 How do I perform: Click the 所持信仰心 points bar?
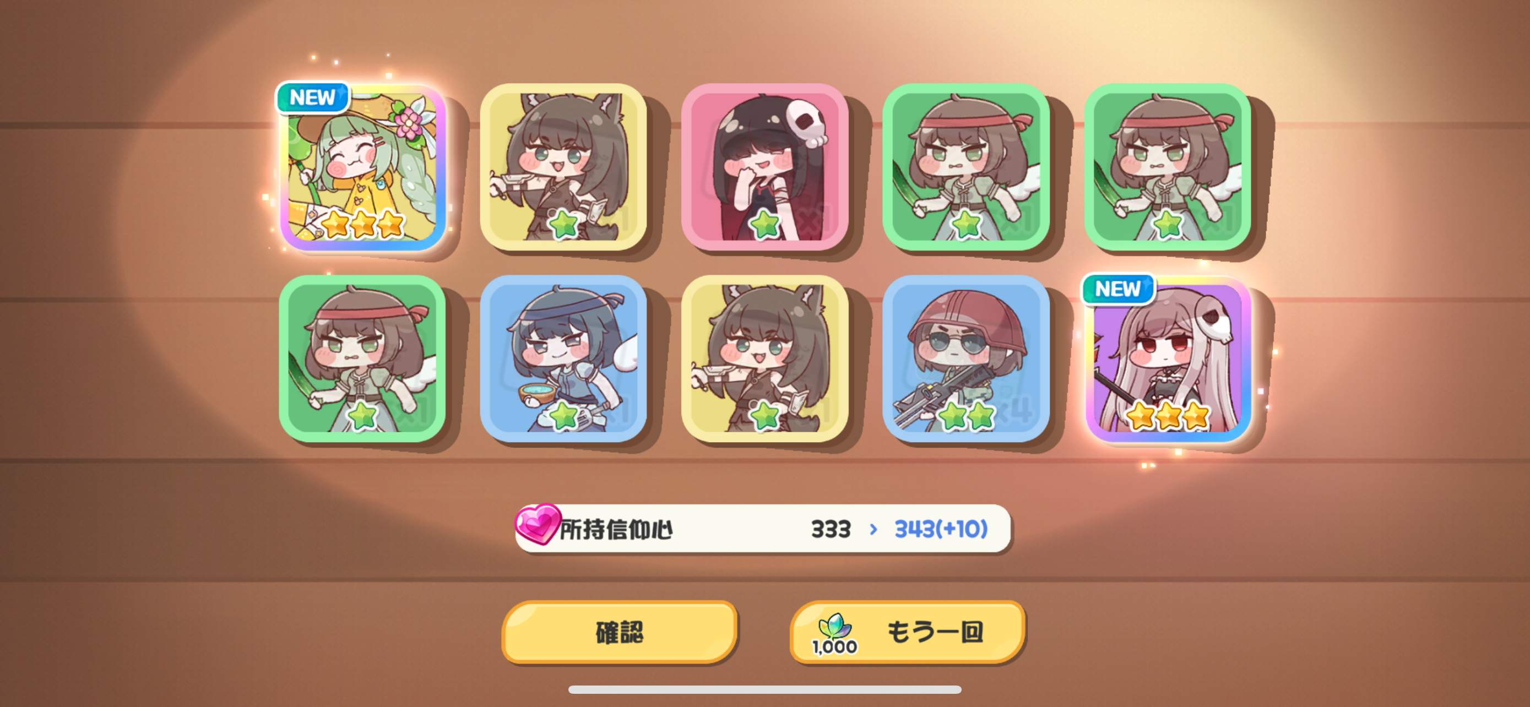pos(763,528)
